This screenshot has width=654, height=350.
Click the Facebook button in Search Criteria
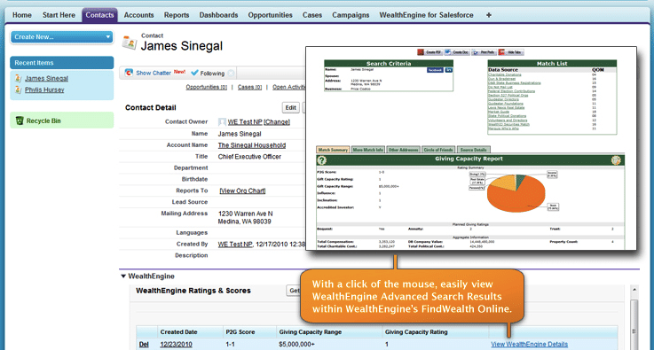click(435, 70)
